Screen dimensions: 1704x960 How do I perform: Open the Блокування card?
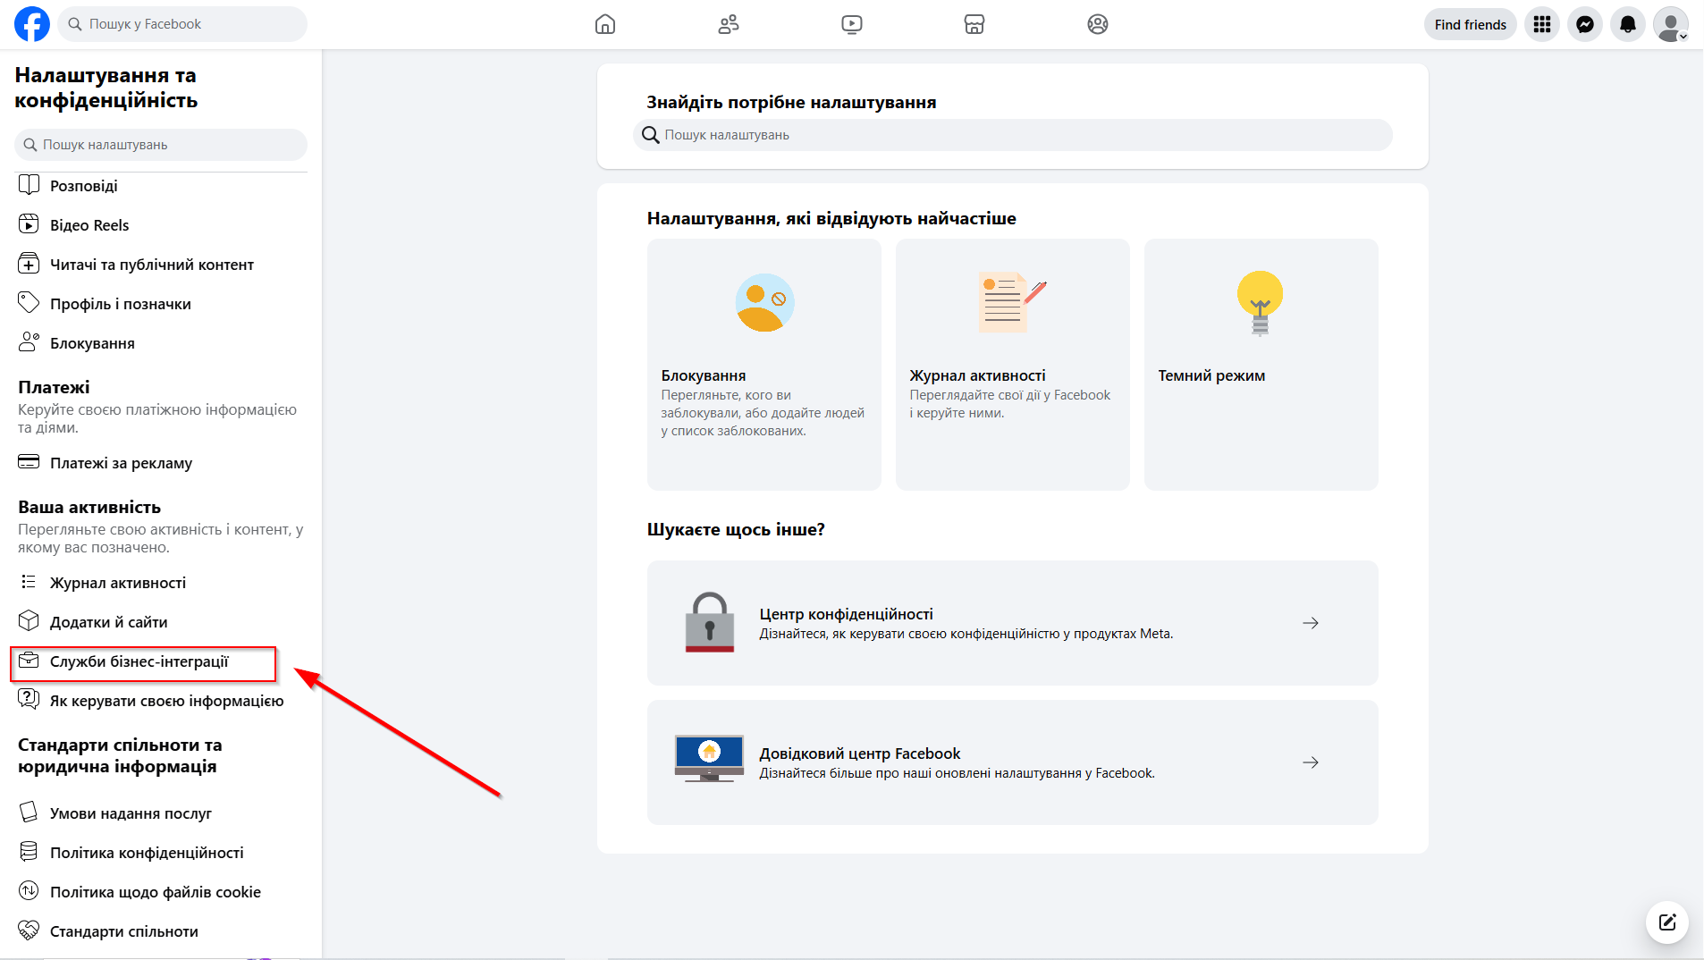pos(764,365)
